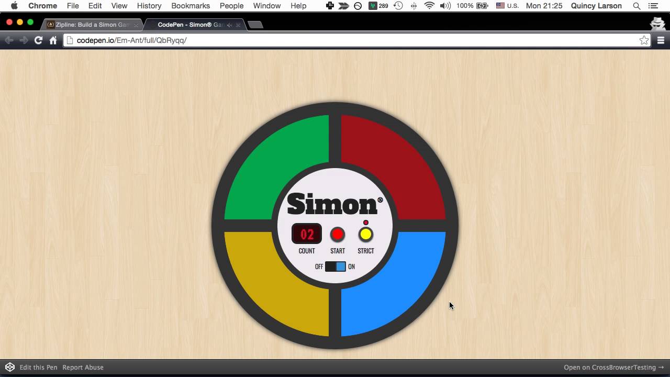Viewport: 670px width, 377px height.
Task: Open the View menu
Action: (119, 6)
